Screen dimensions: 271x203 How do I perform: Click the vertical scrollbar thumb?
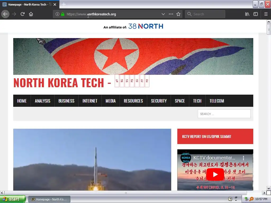point(269,29)
